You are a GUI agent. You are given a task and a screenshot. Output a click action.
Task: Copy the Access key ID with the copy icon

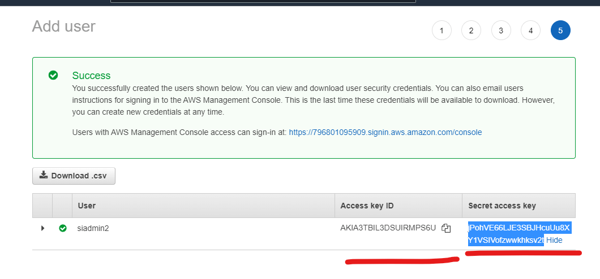click(x=446, y=228)
